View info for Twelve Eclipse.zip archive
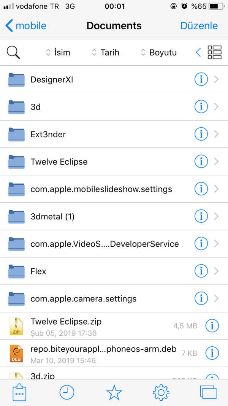Image resolution: width=228 pixels, height=406 pixels. [x=212, y=326]
